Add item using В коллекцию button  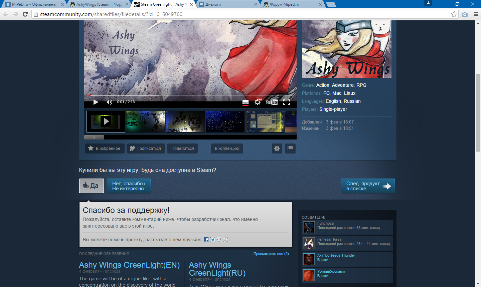(227, 149)
